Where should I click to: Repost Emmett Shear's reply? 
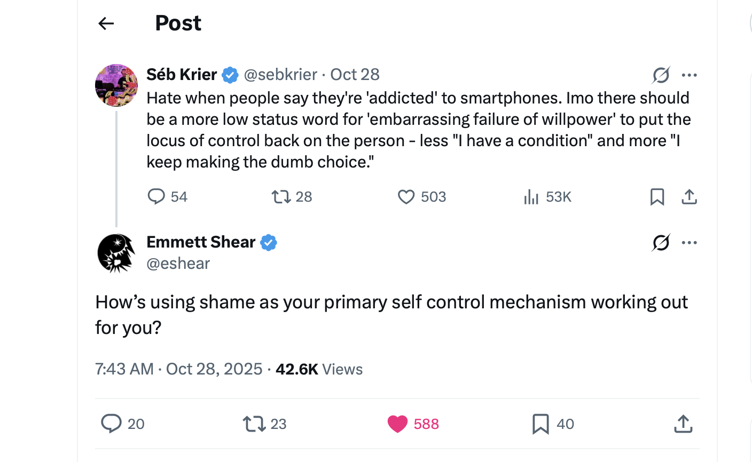(x=254, y=424)
